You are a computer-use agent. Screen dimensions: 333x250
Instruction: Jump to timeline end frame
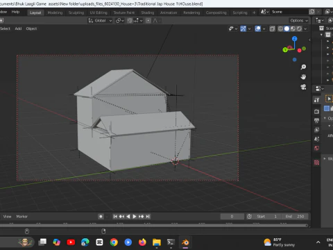[148, 217]
